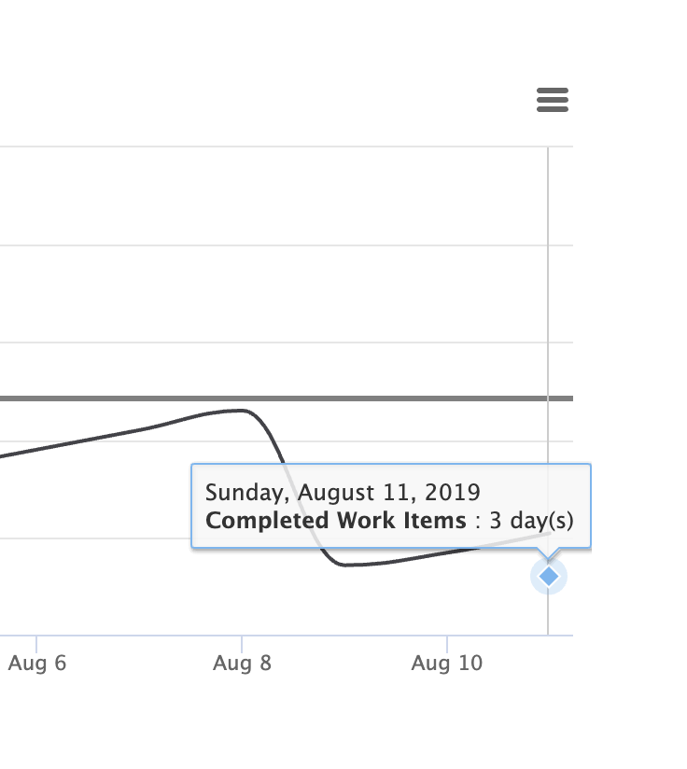
Task: Click the tick mark above Aug 6
Action: pyautogui.click(x=36, y=644)
